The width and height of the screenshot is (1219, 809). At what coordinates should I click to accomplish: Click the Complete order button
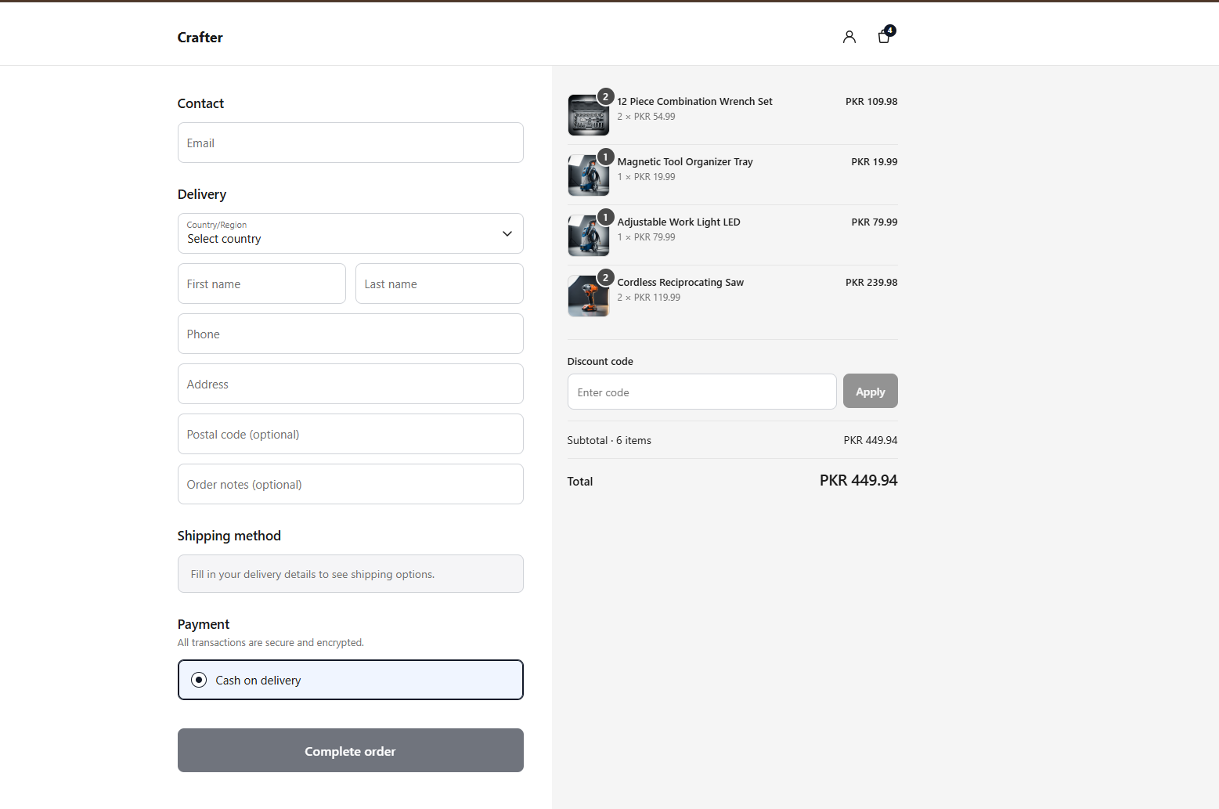350,750
